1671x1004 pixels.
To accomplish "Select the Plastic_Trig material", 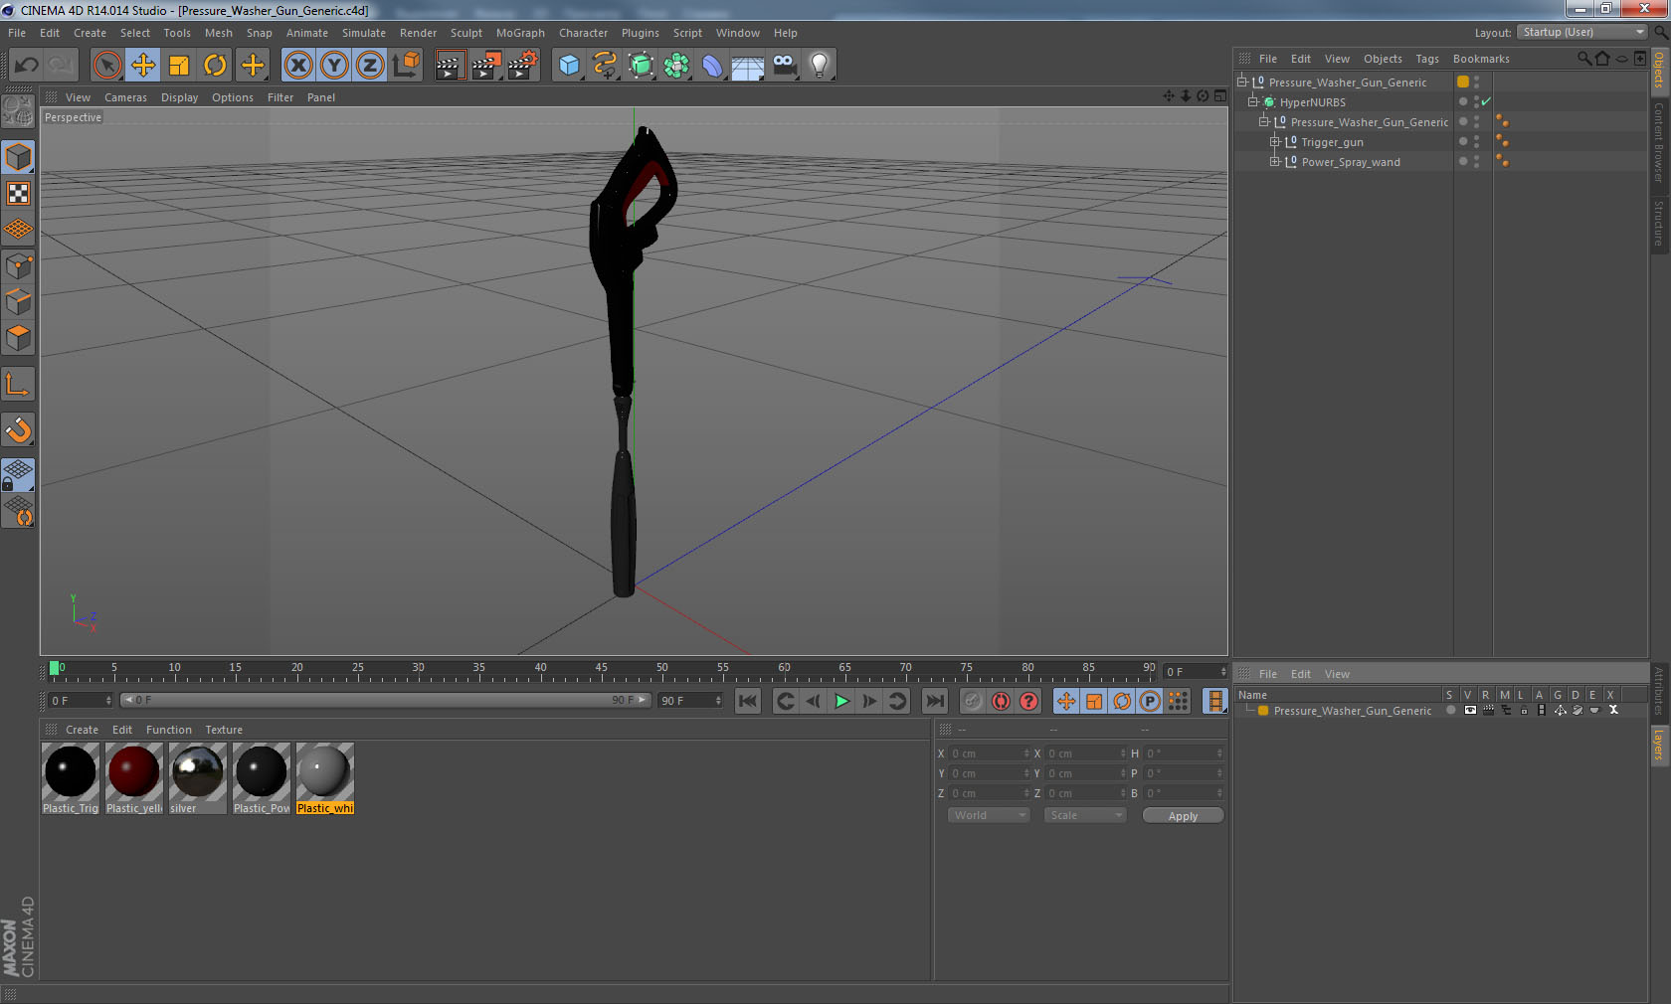I will tap(71, 778).
